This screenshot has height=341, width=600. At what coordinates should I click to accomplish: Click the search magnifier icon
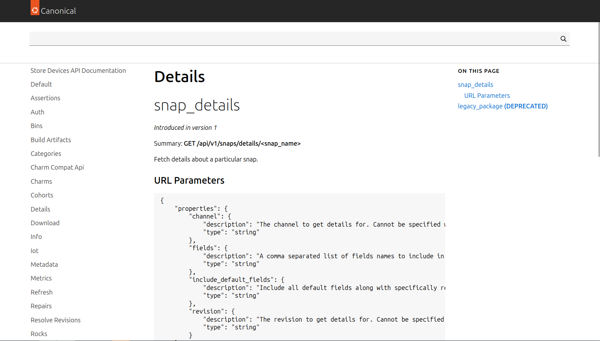(x=563, y=39)
